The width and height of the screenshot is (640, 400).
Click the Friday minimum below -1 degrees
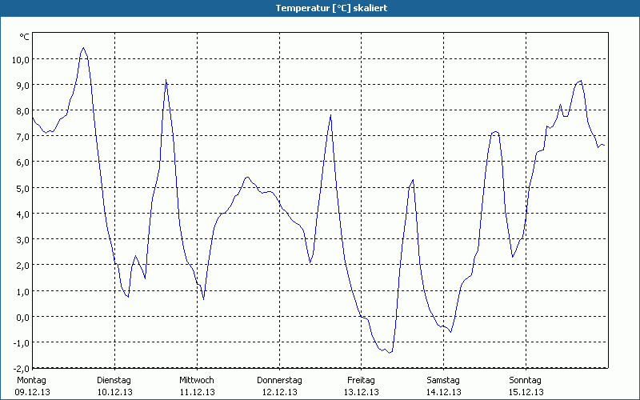pos(390,353)
